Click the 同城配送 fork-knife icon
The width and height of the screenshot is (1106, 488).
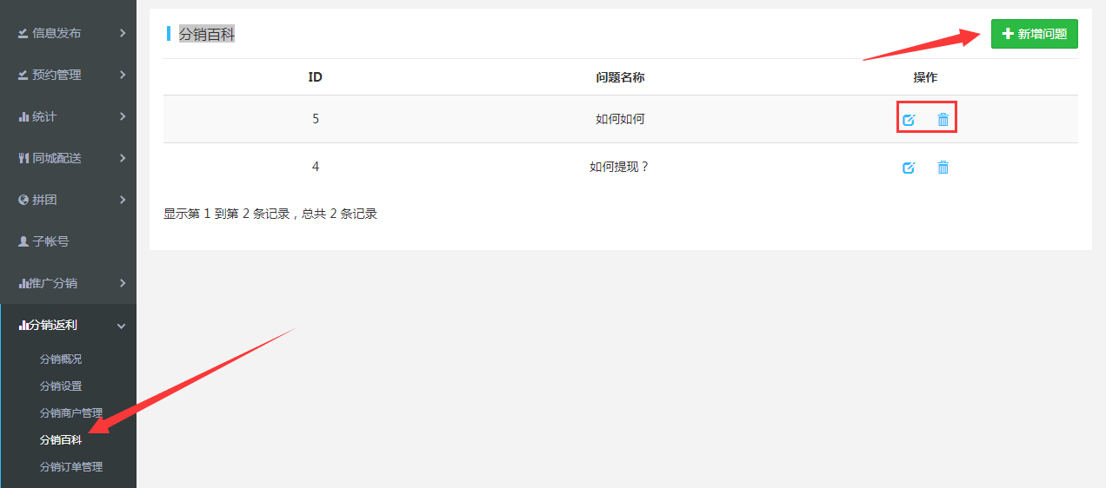tap(23, 158)
